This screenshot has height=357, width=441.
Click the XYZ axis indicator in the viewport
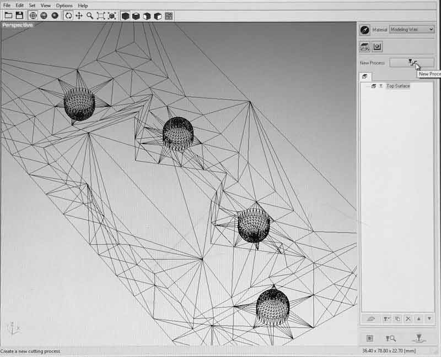[x=13, y=328]
